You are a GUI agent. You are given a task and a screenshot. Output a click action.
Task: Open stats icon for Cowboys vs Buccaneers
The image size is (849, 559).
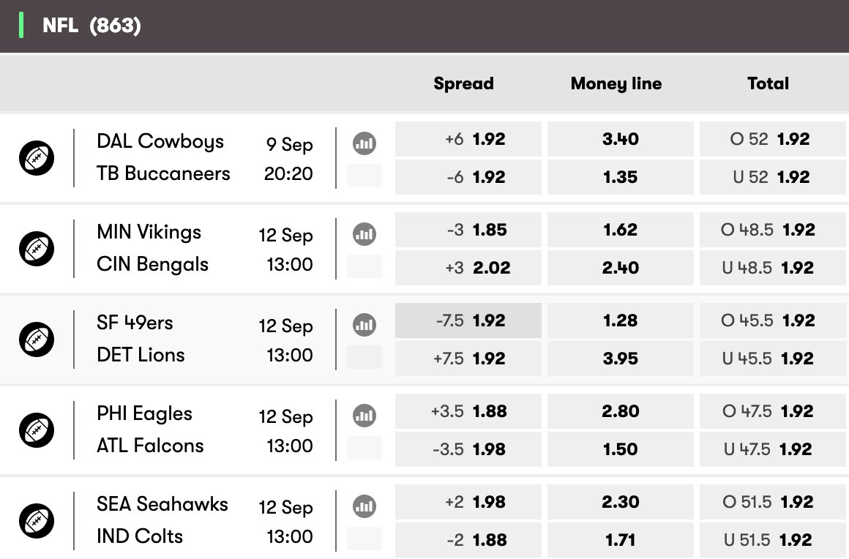(x=364, y=143)
